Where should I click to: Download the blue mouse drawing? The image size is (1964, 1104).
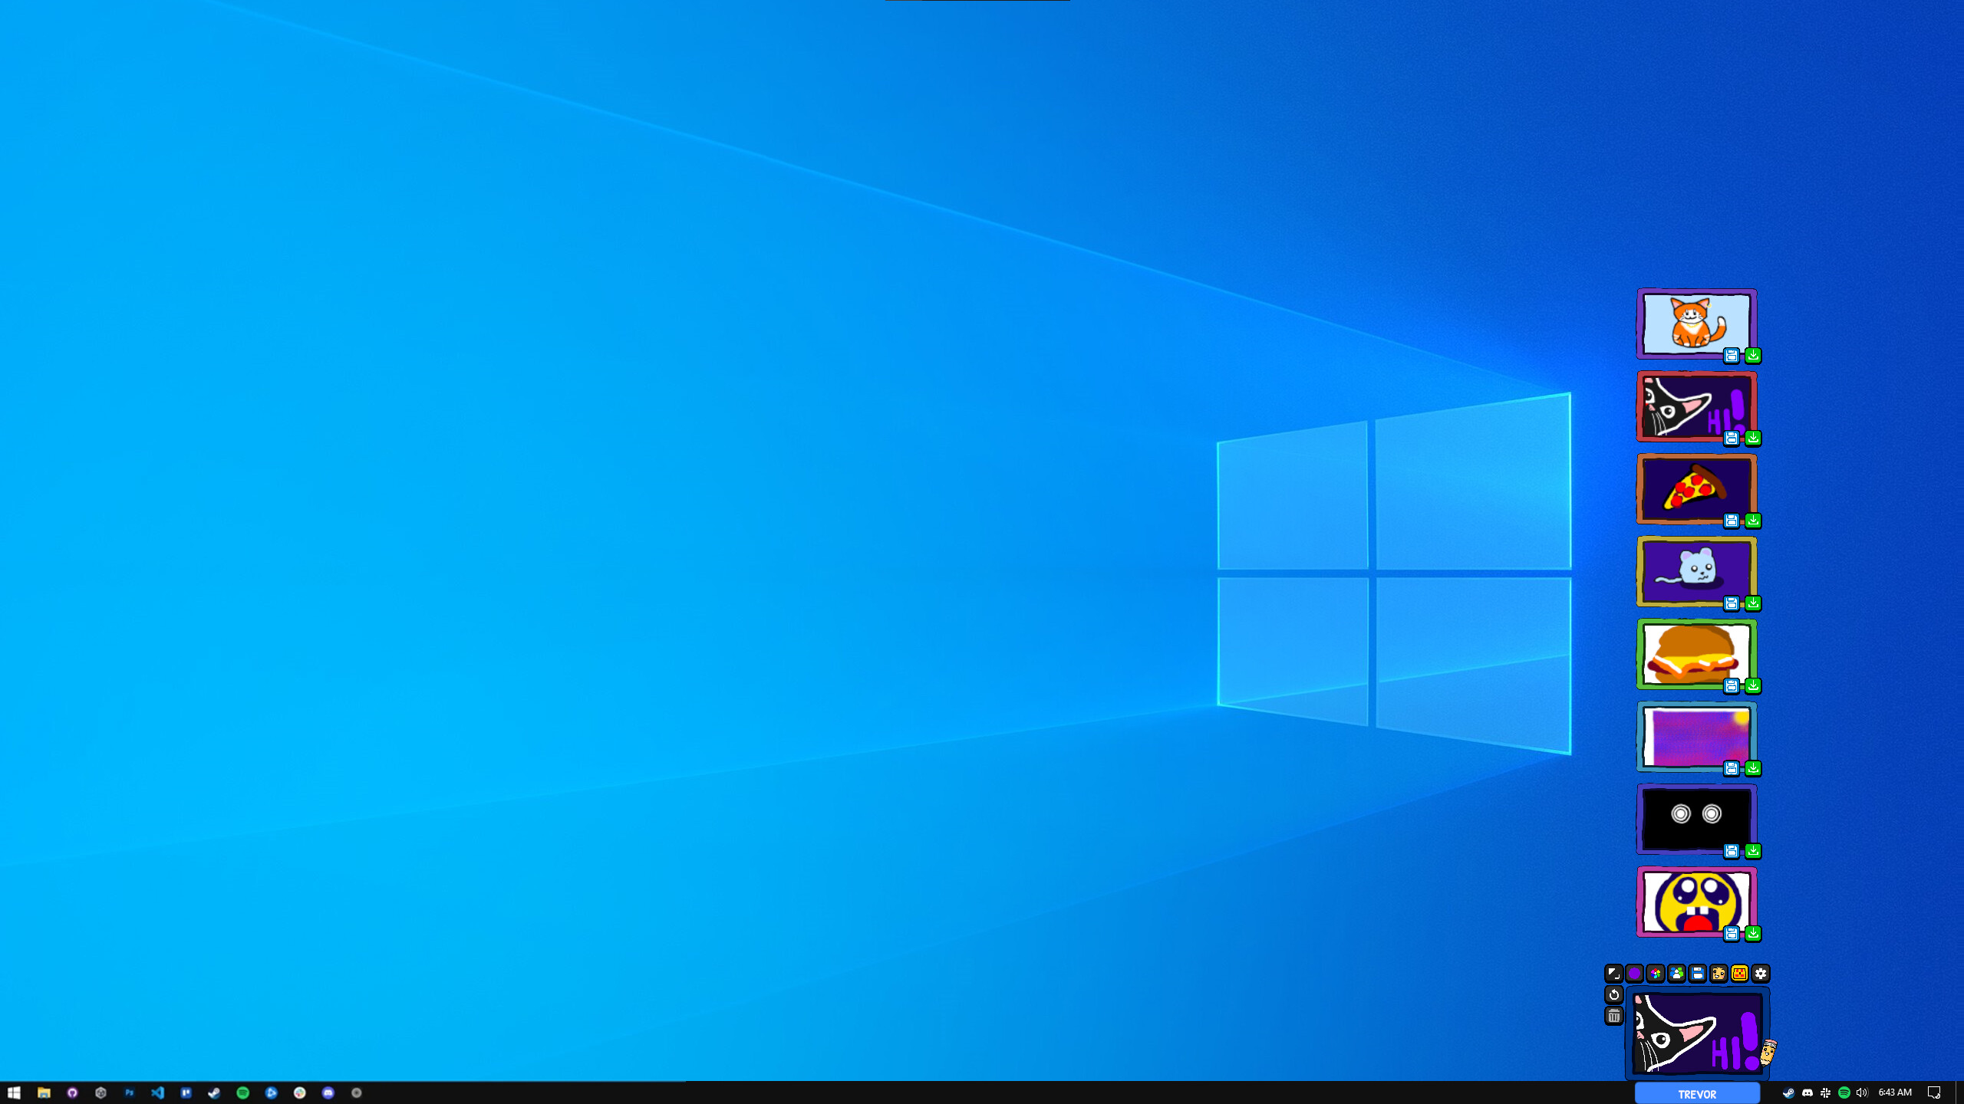click(x=1753, y=603)
